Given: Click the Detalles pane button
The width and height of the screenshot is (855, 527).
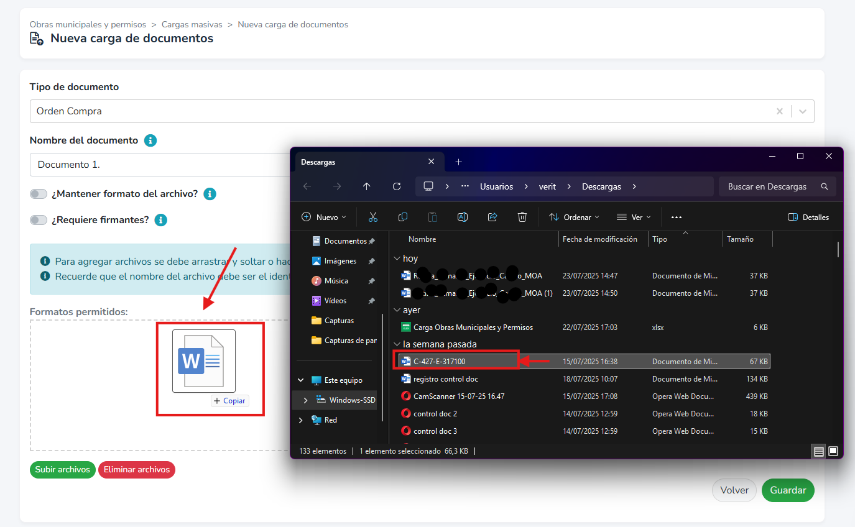Looking at the screenshot, I should (x=808, y=217).
